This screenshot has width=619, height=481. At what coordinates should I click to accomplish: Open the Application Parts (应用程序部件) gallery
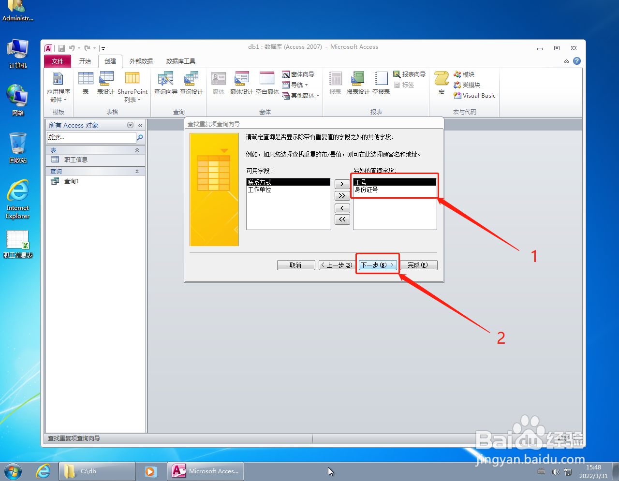tap(58, 87)
